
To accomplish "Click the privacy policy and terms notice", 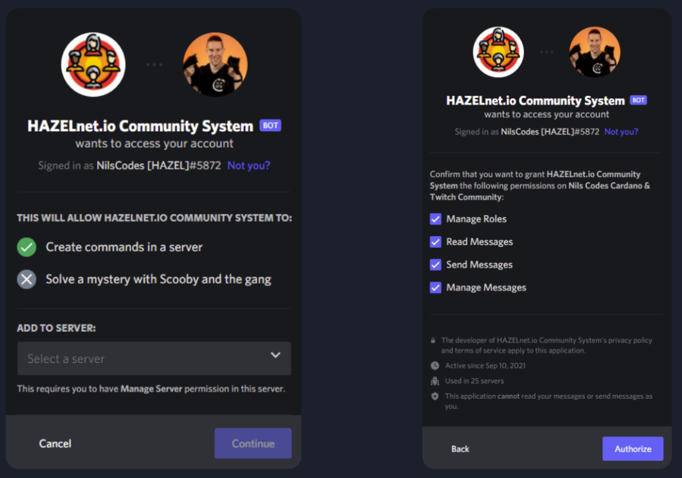I will point(547,346).
